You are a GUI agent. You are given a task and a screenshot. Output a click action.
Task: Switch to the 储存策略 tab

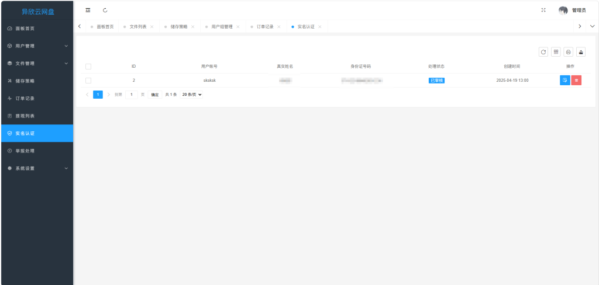pyautogui.click(x=179, y=27)
